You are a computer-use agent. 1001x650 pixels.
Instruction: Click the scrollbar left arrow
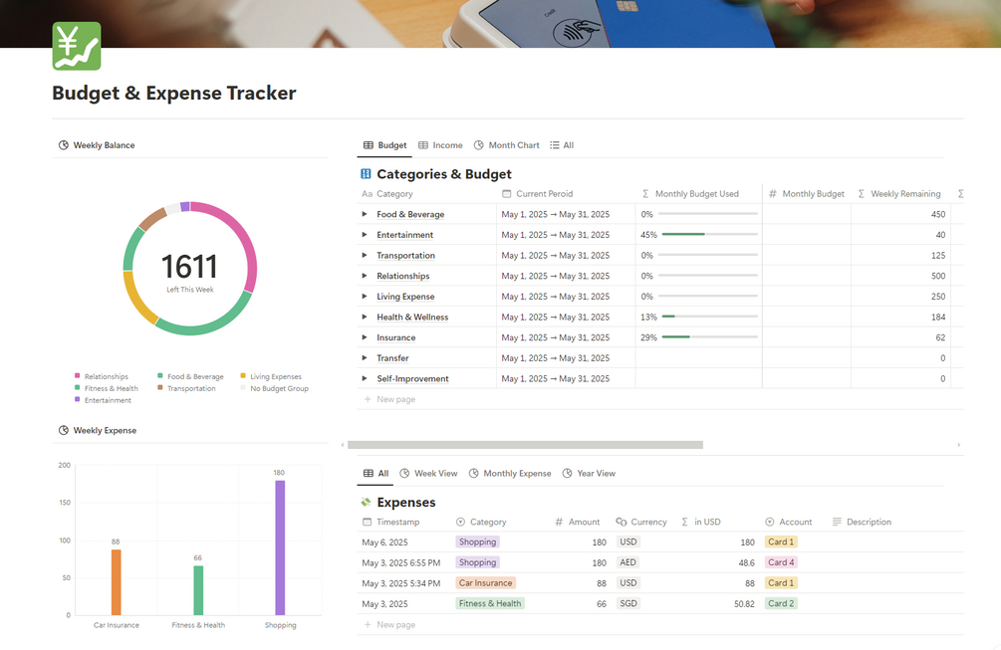pos(343,445)
